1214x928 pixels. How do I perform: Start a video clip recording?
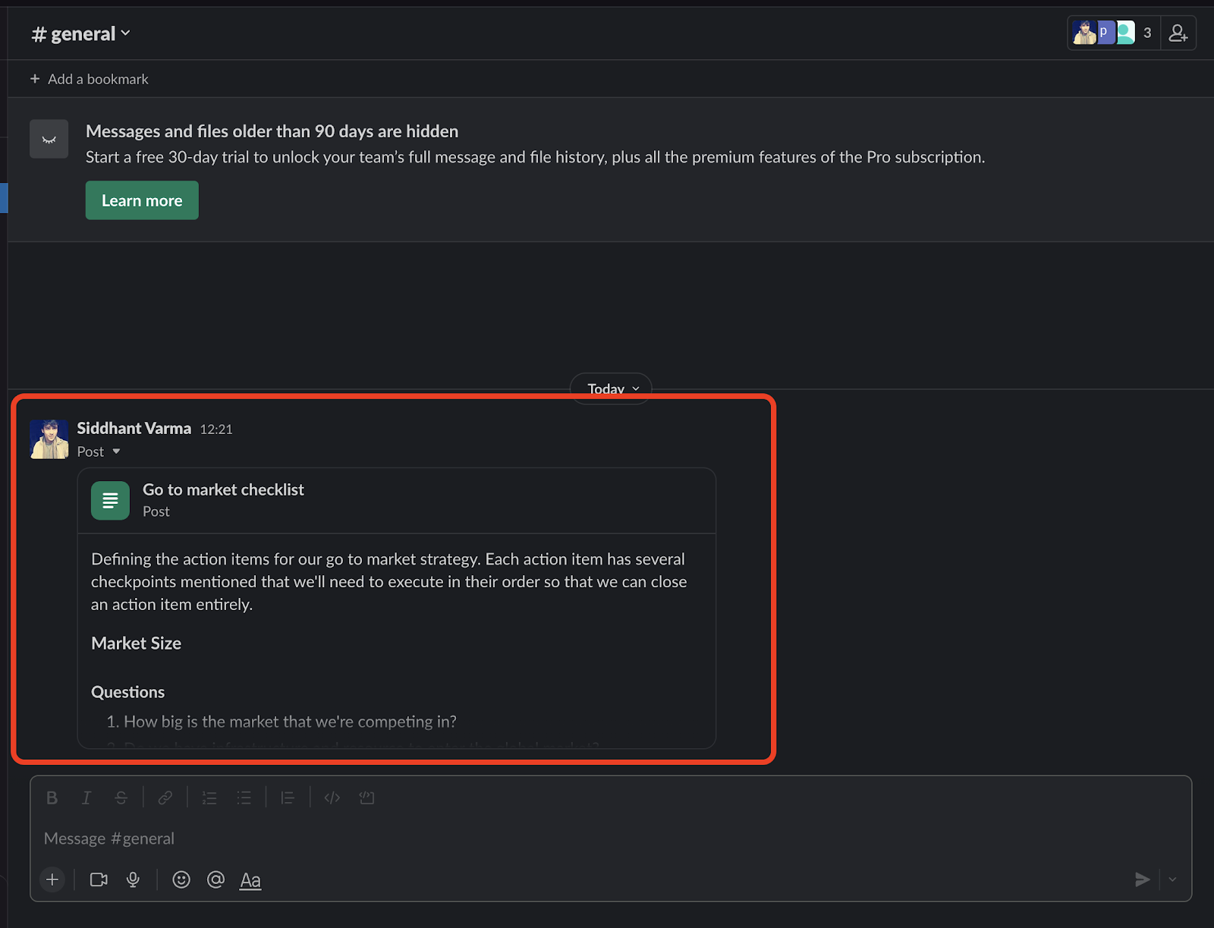point(98,879)
